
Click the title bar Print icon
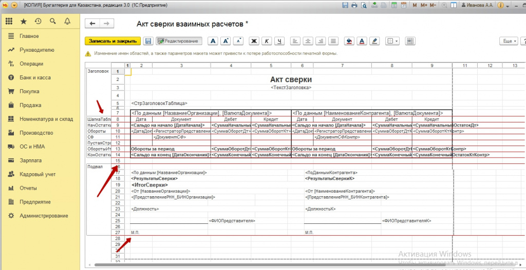[354, 5]
